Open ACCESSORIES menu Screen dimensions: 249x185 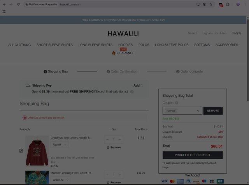(x=226, y=45)
